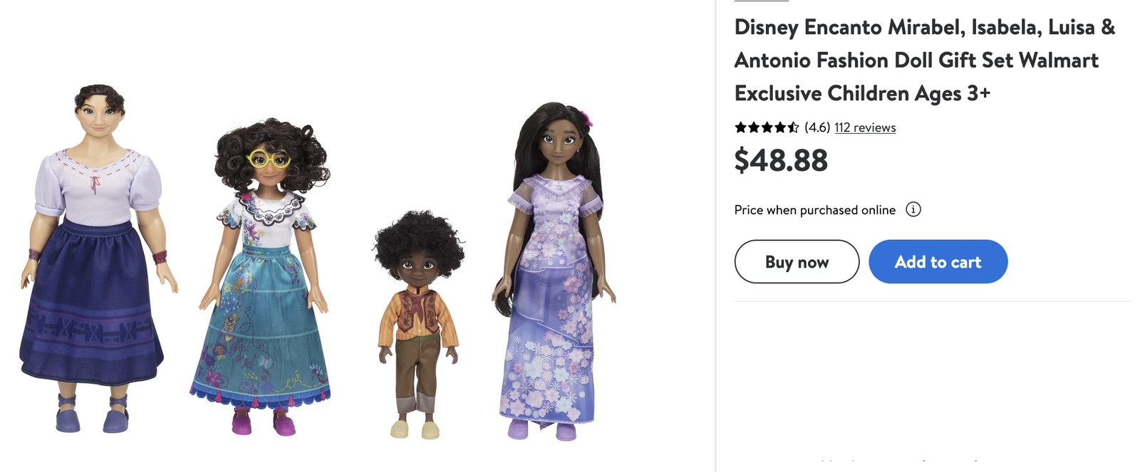Screen dimensions: 1140x472
Task: Click the first filled rating star
Action: [741, 127]
